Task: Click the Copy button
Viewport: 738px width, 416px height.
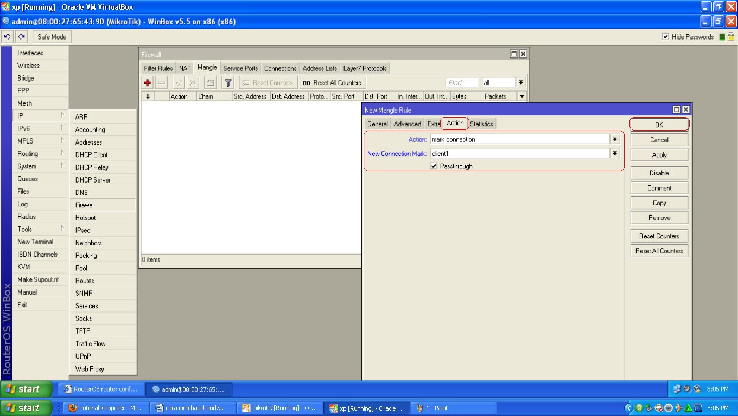Action: [659, 203]
